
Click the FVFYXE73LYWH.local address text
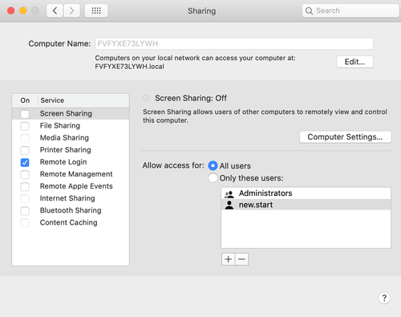129,67
